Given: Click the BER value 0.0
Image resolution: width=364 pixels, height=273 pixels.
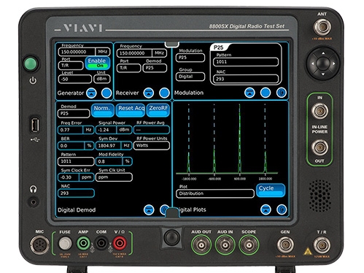Looking at the screenshot, I should pos(71,146).
